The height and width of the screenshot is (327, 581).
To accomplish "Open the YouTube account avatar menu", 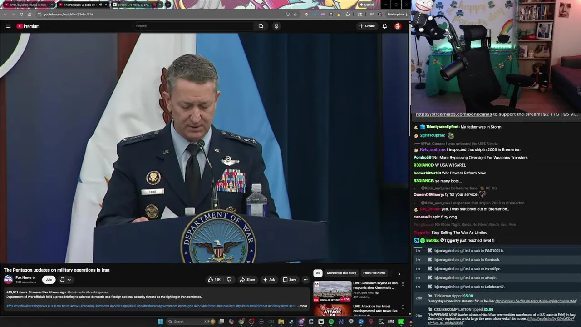I will (398, 26).
